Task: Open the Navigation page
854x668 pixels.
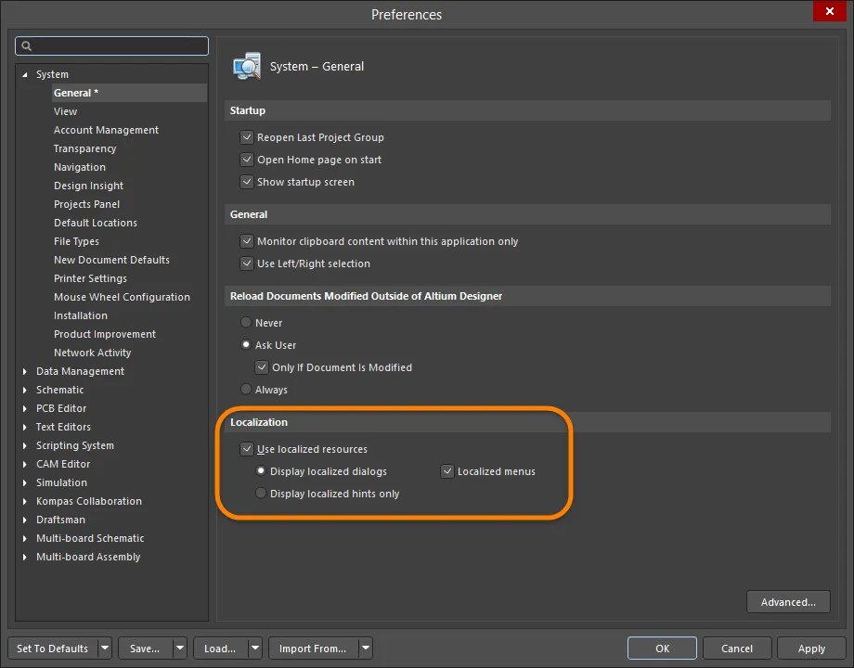Action: coord(80,167)
